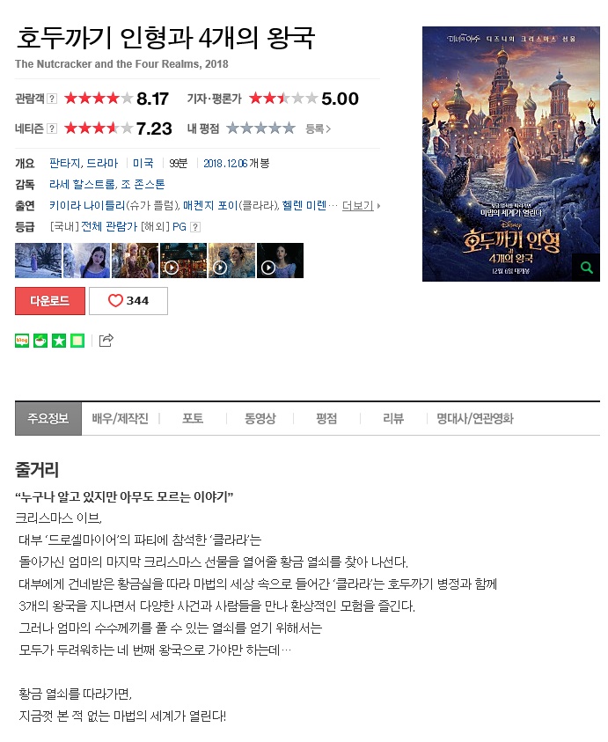Click the Naver blog share icon
608x742 pixels.
tap(22, 341)
